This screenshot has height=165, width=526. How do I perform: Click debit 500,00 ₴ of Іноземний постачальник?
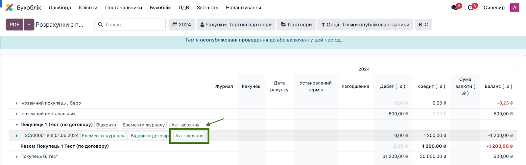pyautogui.click(x=398, y=114)
